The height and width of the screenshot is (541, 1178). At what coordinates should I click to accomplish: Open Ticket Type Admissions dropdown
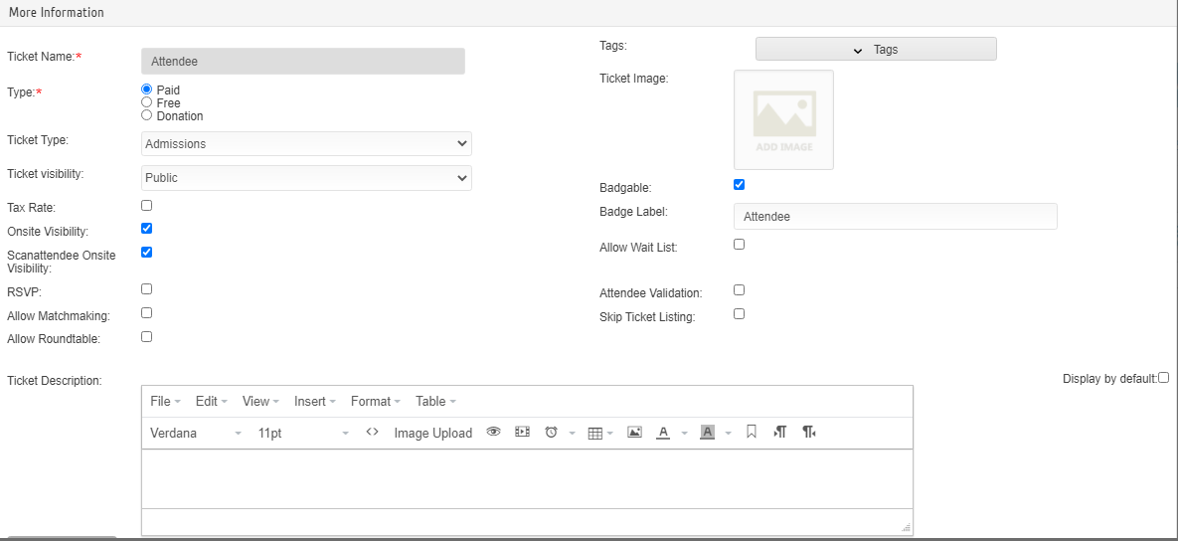pyautogui.click(x=306, y=143)
